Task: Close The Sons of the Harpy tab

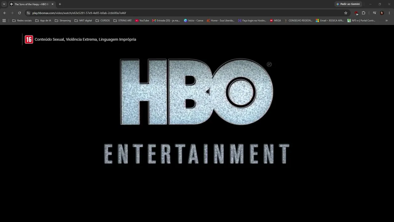Action: pyautogui.click(x=52, y=4)
